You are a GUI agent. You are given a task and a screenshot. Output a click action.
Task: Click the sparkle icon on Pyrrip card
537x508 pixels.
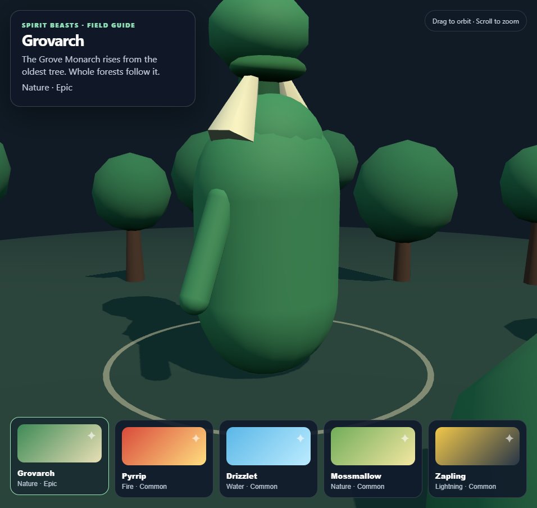click(196, 438)
